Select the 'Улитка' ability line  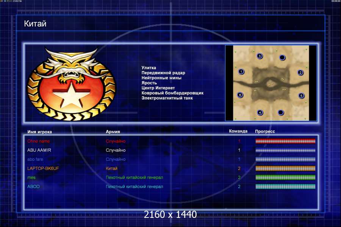click(x=149, y=68)
